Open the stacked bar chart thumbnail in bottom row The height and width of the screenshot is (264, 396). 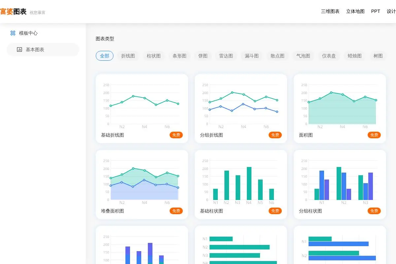(x=142, y=247)
